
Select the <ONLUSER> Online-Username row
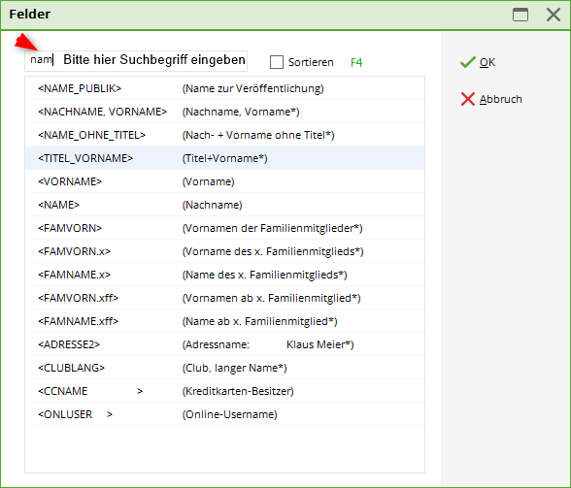tap(224, 414)
